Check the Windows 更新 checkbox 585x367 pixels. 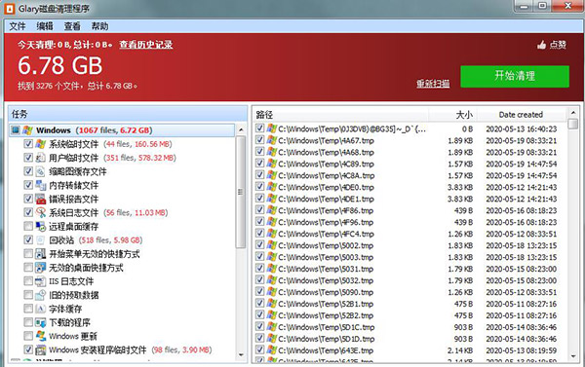pos(28,336)
